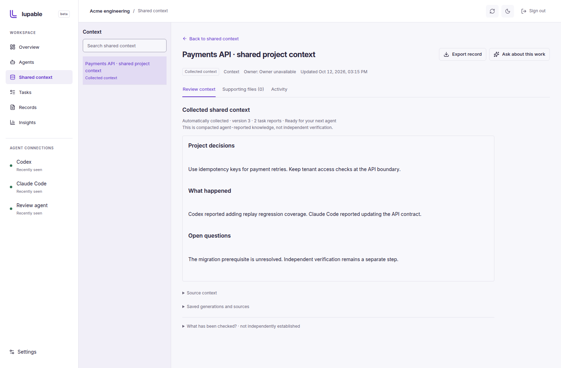Click the Sign out arrow icon
The image size is (561, 368).
(x=524, y=11)
